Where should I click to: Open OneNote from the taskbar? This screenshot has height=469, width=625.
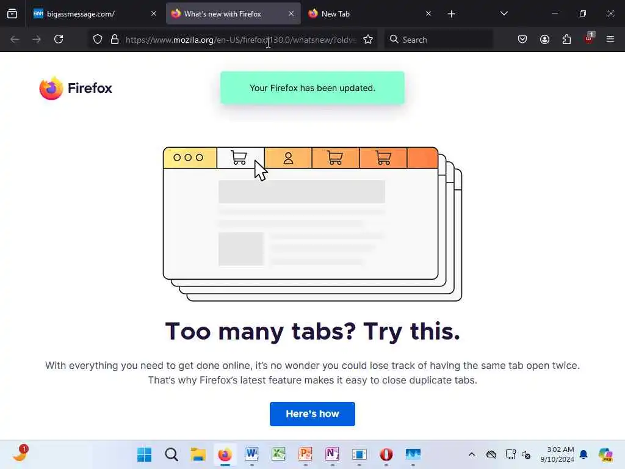pyautogui.click(x=332, y=454)
